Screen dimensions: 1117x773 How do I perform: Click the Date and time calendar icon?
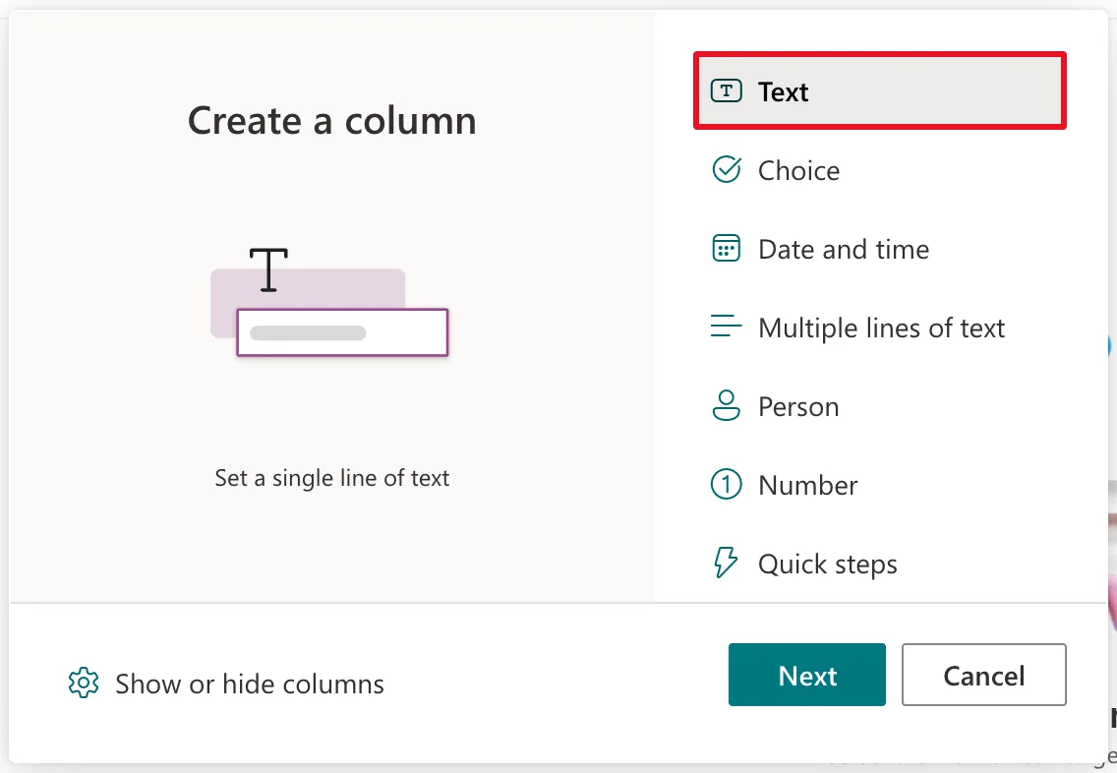click(x=726, y=249)
